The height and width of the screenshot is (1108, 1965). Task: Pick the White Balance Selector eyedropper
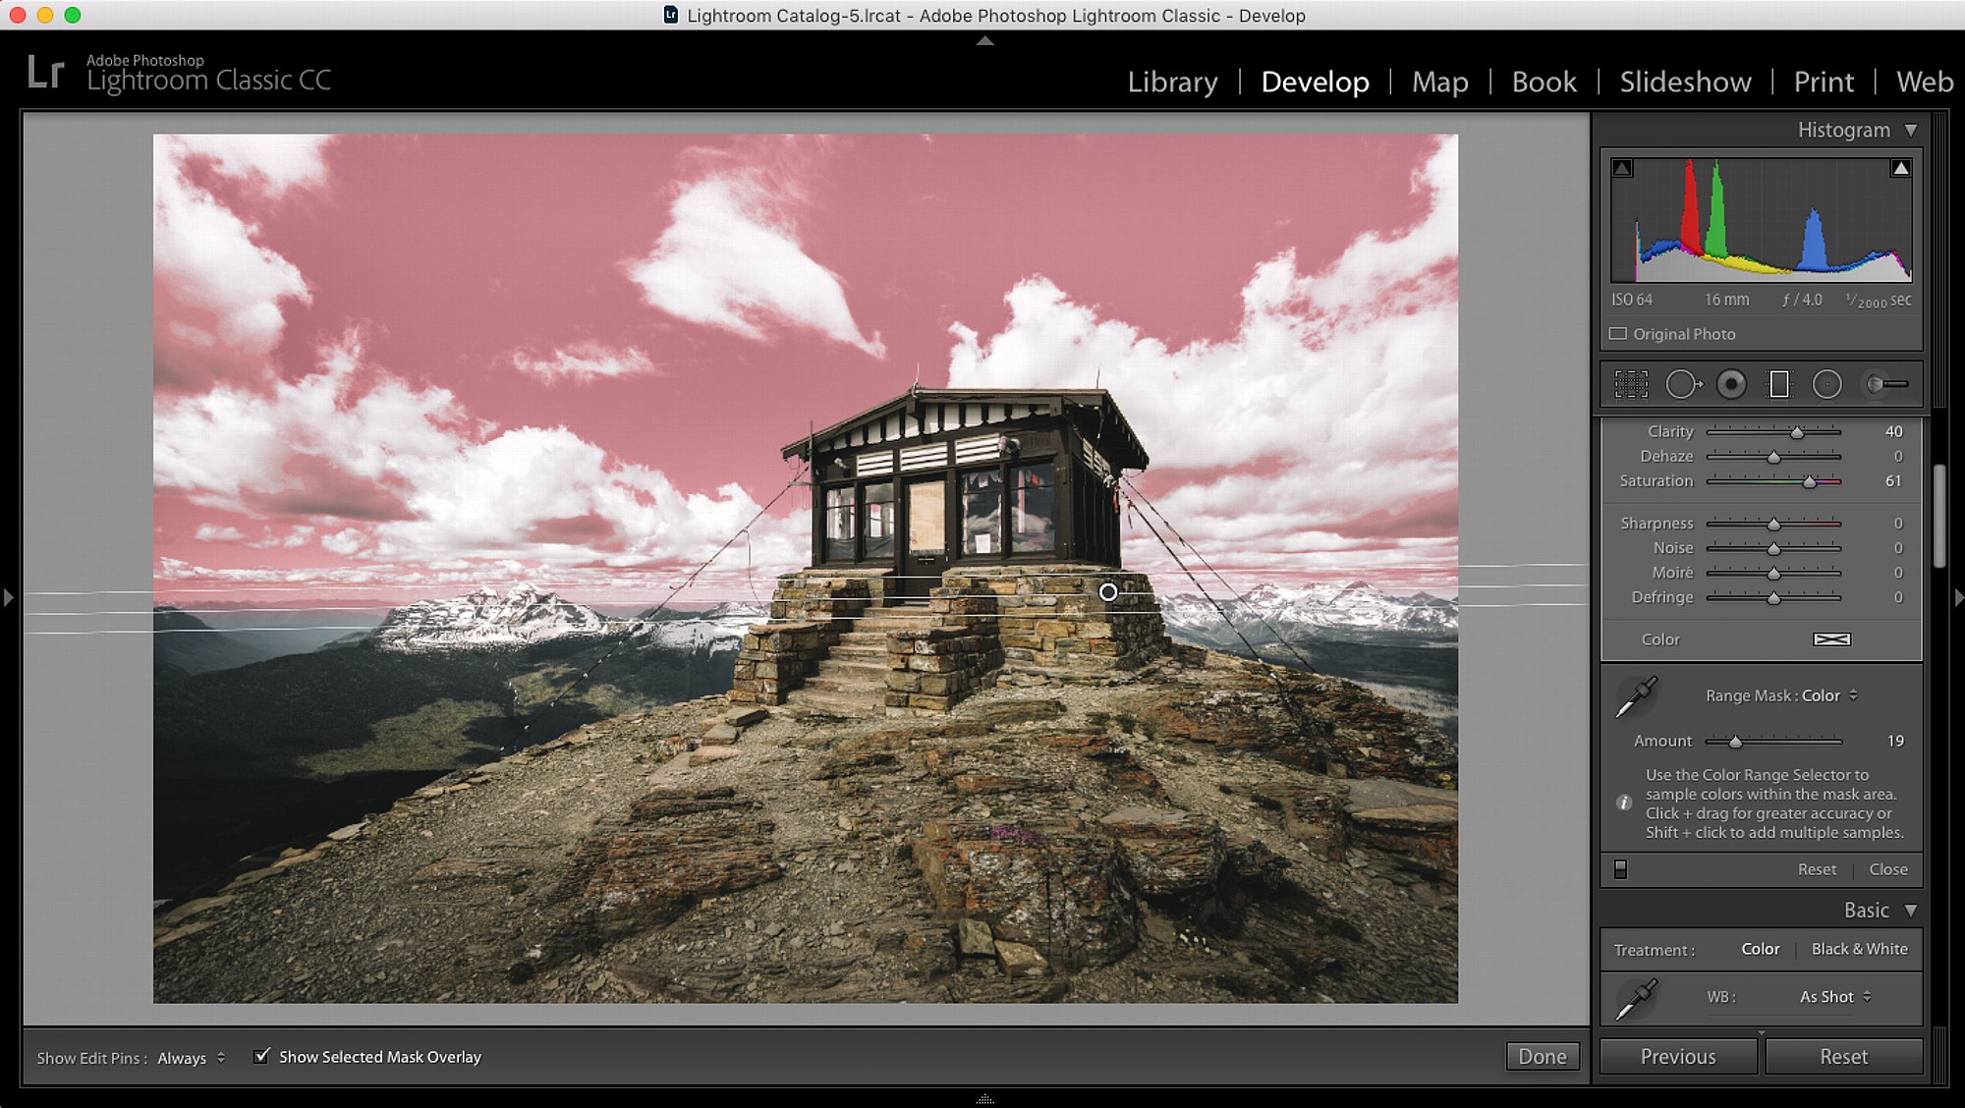coord(1636,998)
